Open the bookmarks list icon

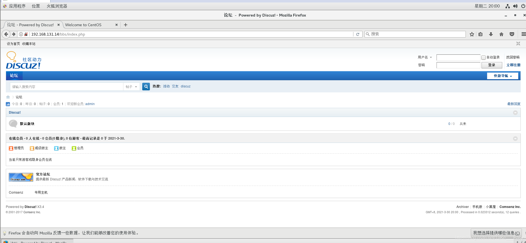coord(480,34)
